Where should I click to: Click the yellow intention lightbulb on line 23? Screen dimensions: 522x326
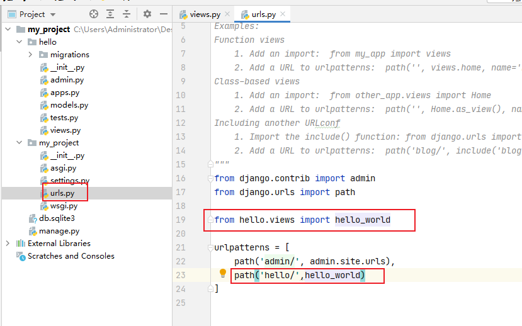[x=223, y=274]
